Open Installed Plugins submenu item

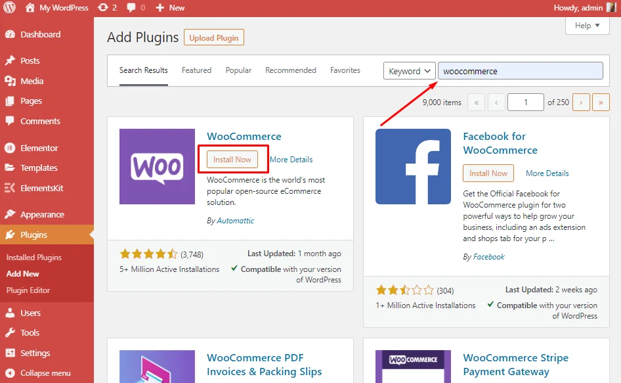coord(34,258)
